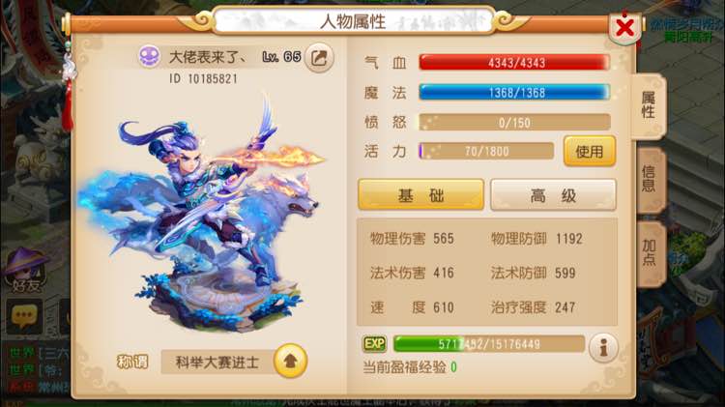Tap the share icon beside Lv. 65
Viewport: 725px width, 407px height.
pos(319,58)
